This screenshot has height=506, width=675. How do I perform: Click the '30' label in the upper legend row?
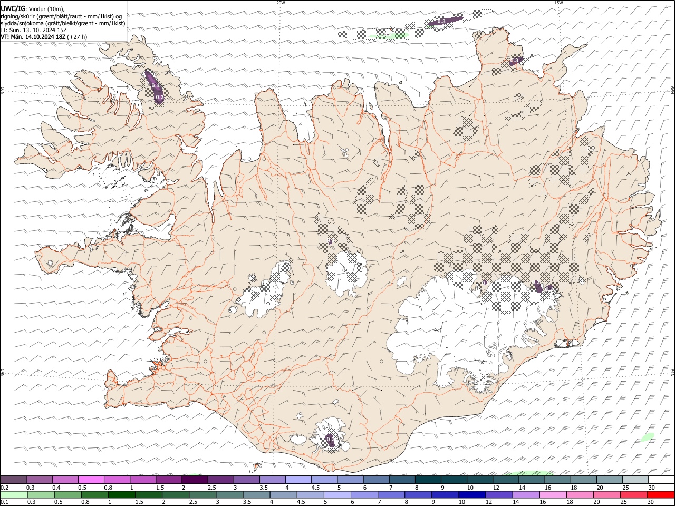(651, 488)
